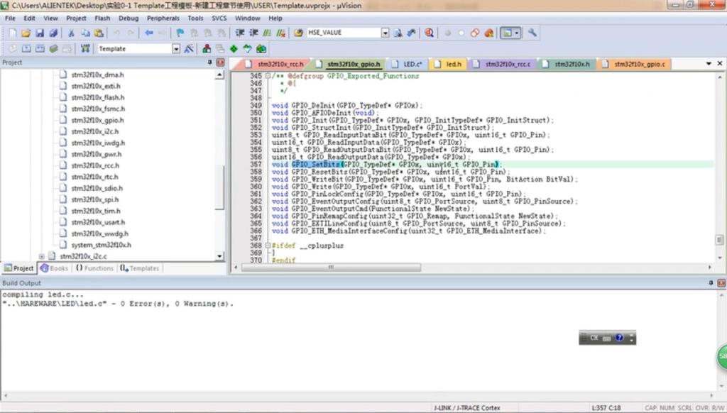Switch to the LED.c* editor tab
Viewport: 727px width, 413px height.
(411, 64)
